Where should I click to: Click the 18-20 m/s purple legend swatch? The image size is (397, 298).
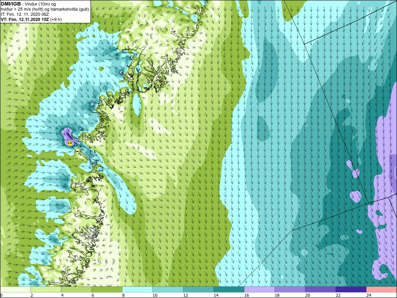pyautogui.click(x=290, y=289)
